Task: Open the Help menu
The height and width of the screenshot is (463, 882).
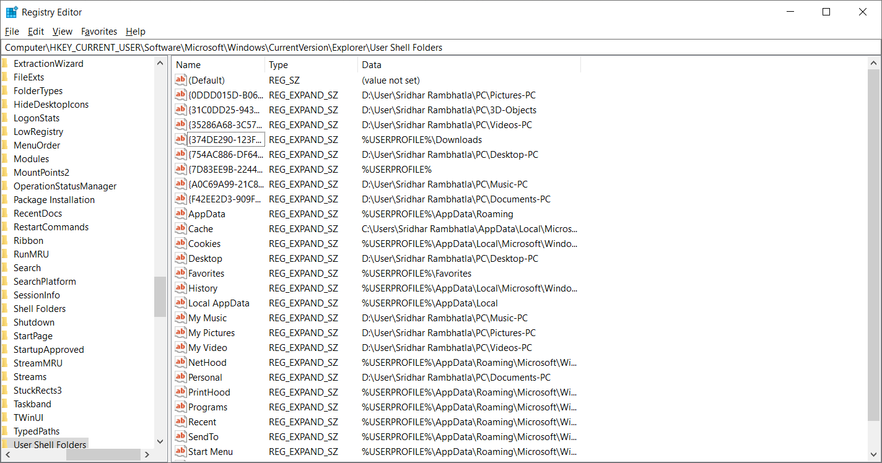Action: pos(135,32)
